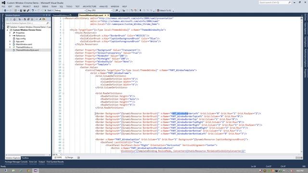The image size is (308, 173).
Task: Click the Visual Studio logo icon
Action: click(3, 3)
